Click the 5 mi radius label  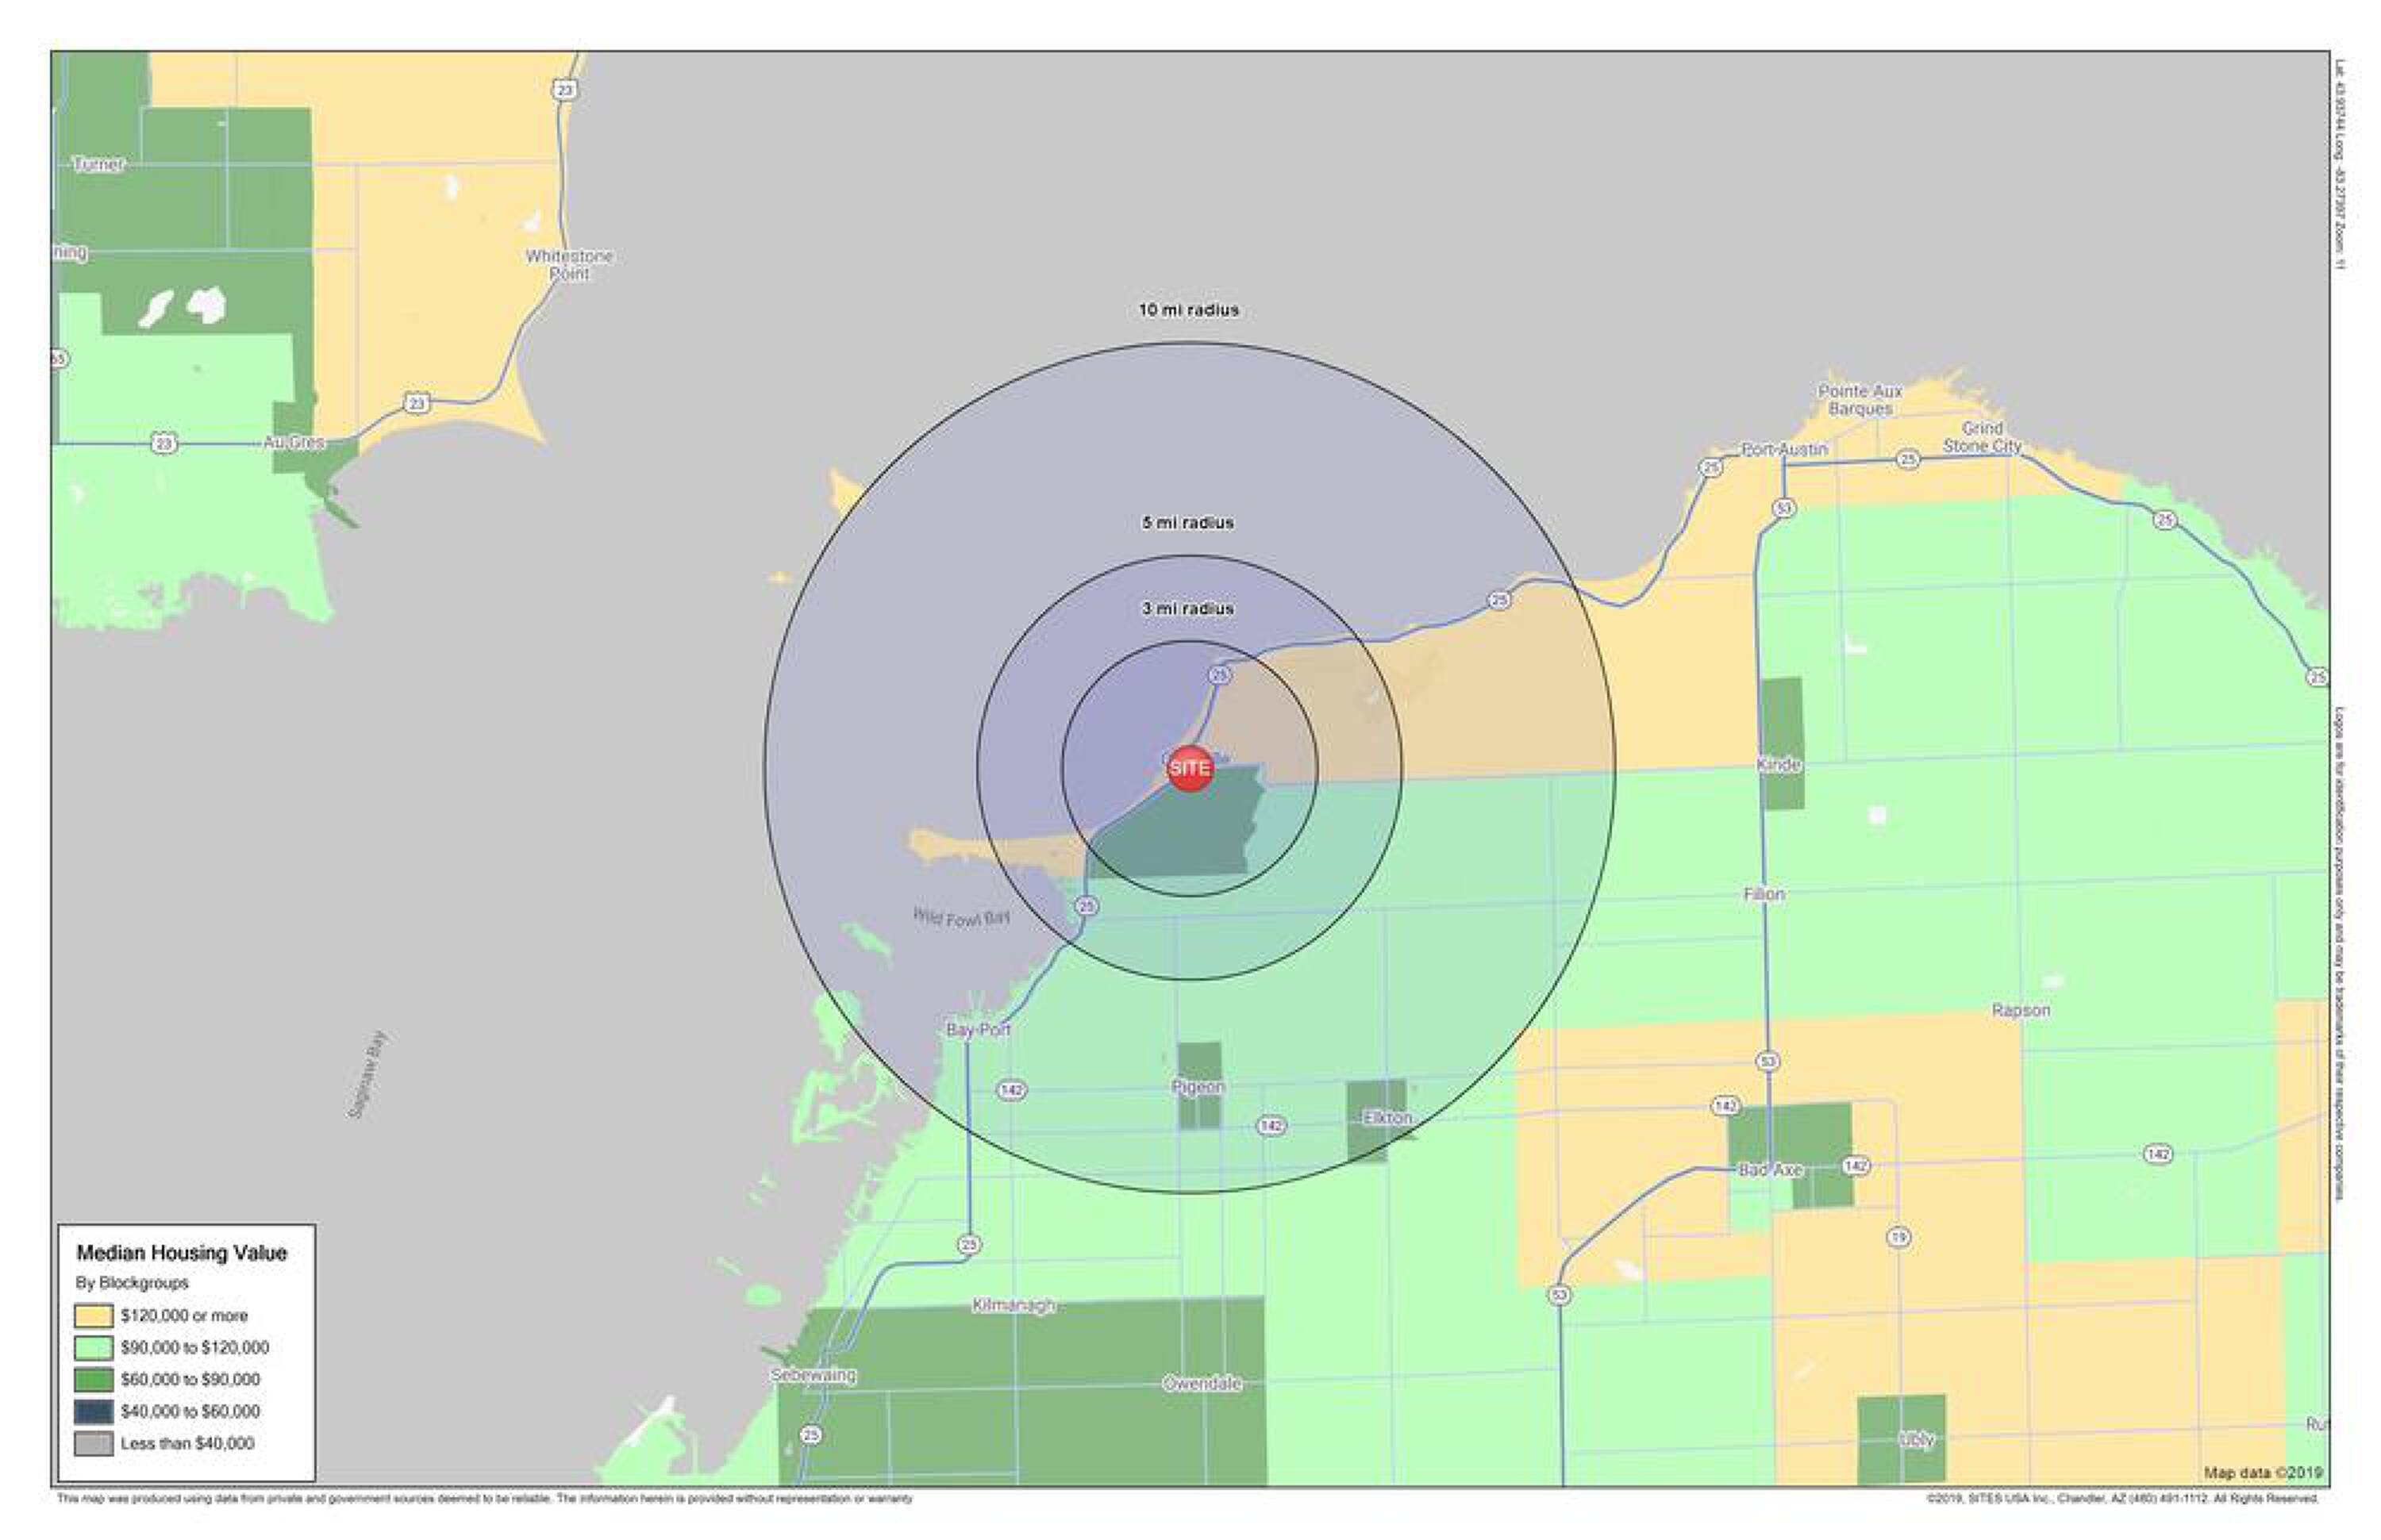(1188, 523)
